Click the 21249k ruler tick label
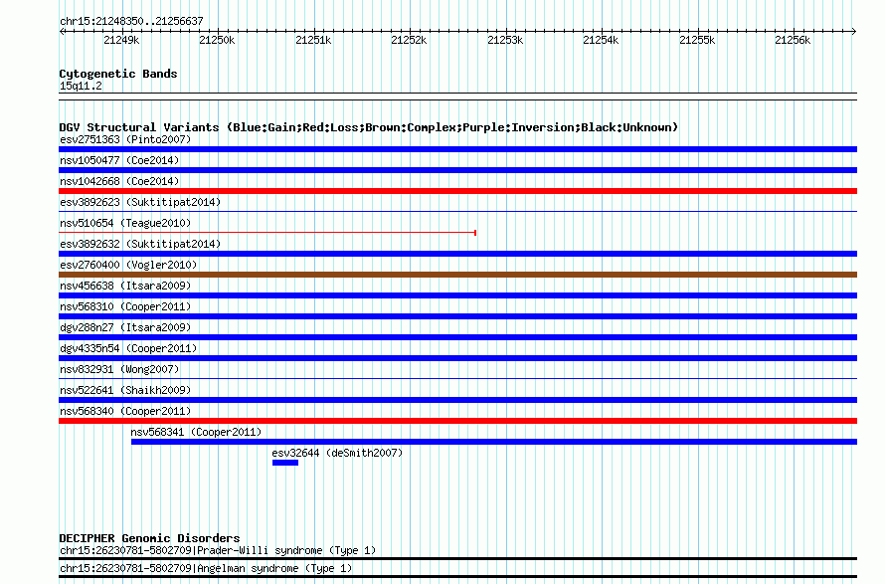This screenshot has height=584, width=885. 121,40
